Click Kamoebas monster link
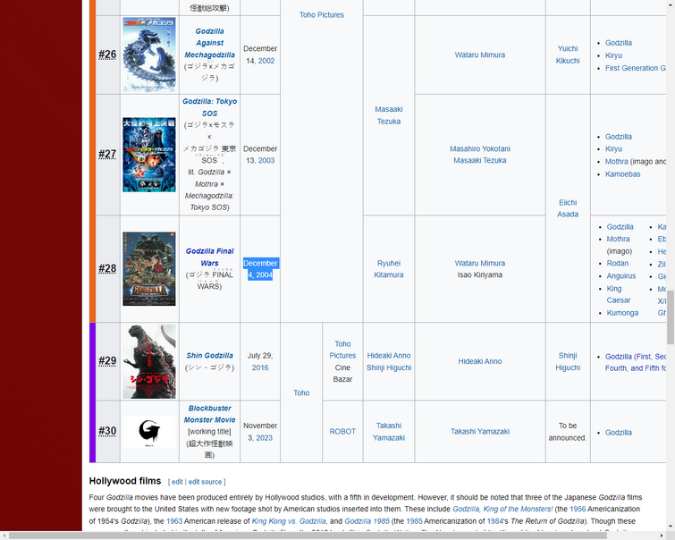The width and height of the screenshot is (675, 540). pyautogui.click(x=622, y=174)
